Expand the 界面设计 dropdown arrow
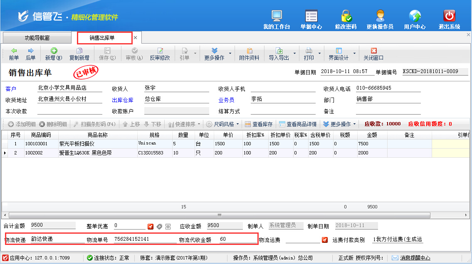 pos(354,54)
